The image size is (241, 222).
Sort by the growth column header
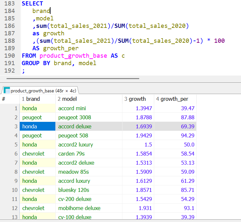pyautogui.click(x=138, y=99)
